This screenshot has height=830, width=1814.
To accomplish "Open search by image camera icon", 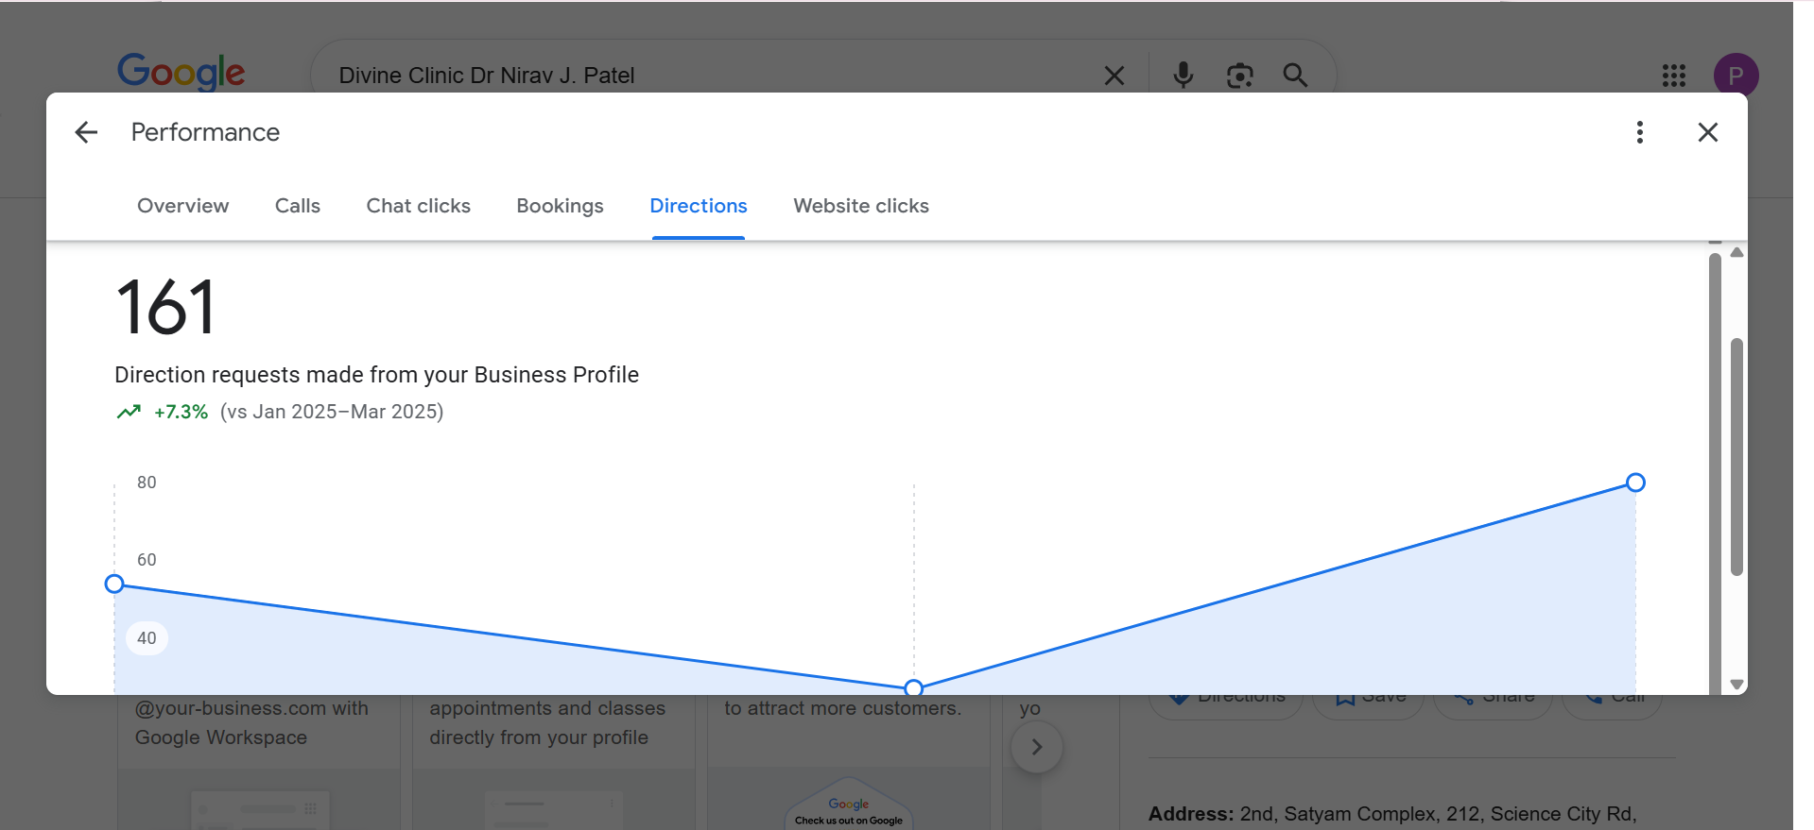I will coord(1239,76).
